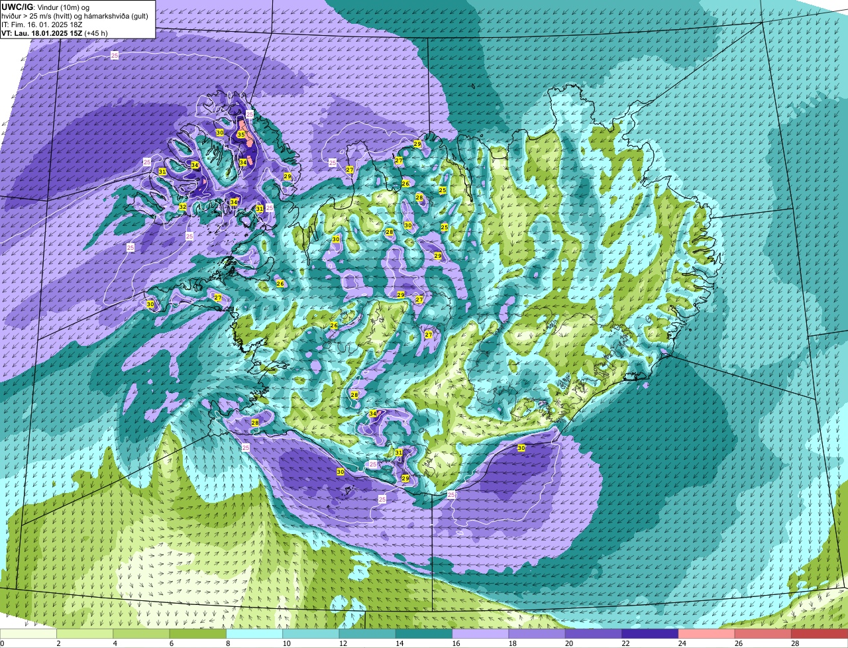Click the 16–18 m/s light lavender swatch
Image resolution: width=848 pixels, height=648 pixels.
[480, 633]
